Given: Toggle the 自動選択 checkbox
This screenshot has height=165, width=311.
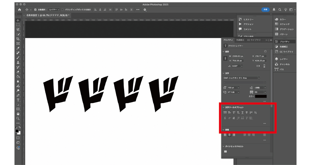Looking at the screenshot, I should 35,10.
